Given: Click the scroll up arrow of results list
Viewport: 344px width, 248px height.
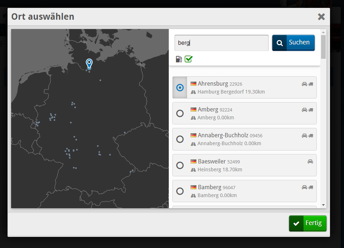Looking at the screenshot, I should [323, 32].
